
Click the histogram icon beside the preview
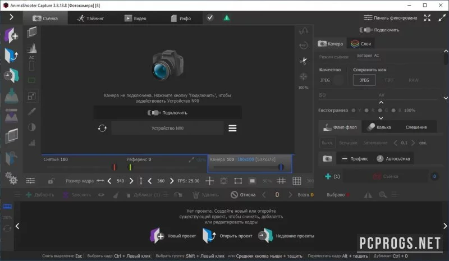coord(32,48)
